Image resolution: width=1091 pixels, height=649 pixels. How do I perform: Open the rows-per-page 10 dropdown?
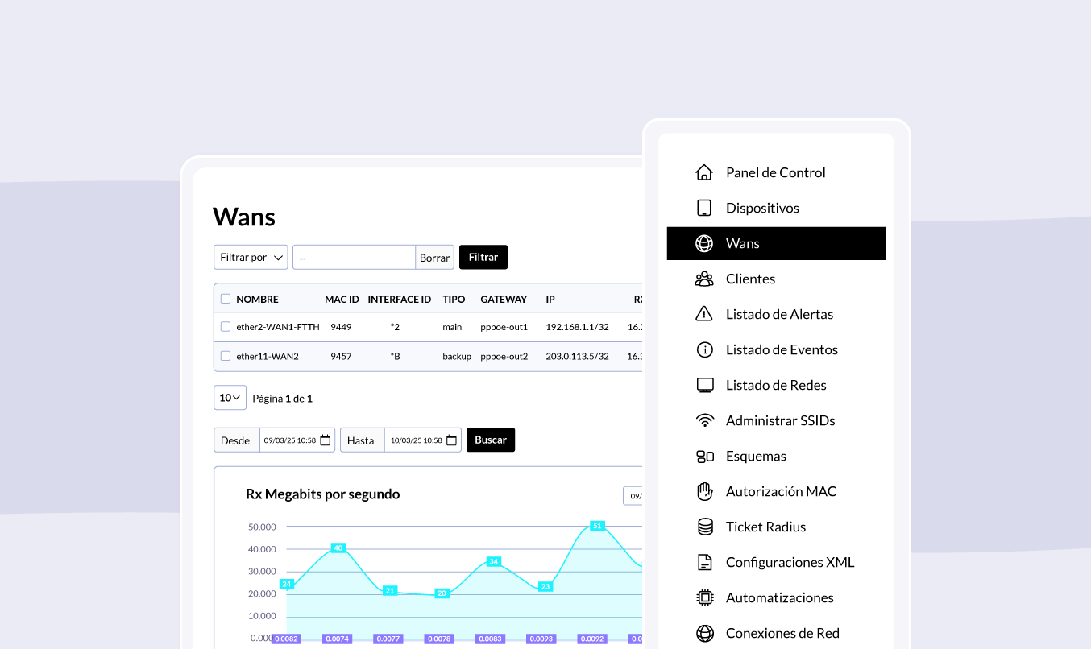(x=230, y=398)
